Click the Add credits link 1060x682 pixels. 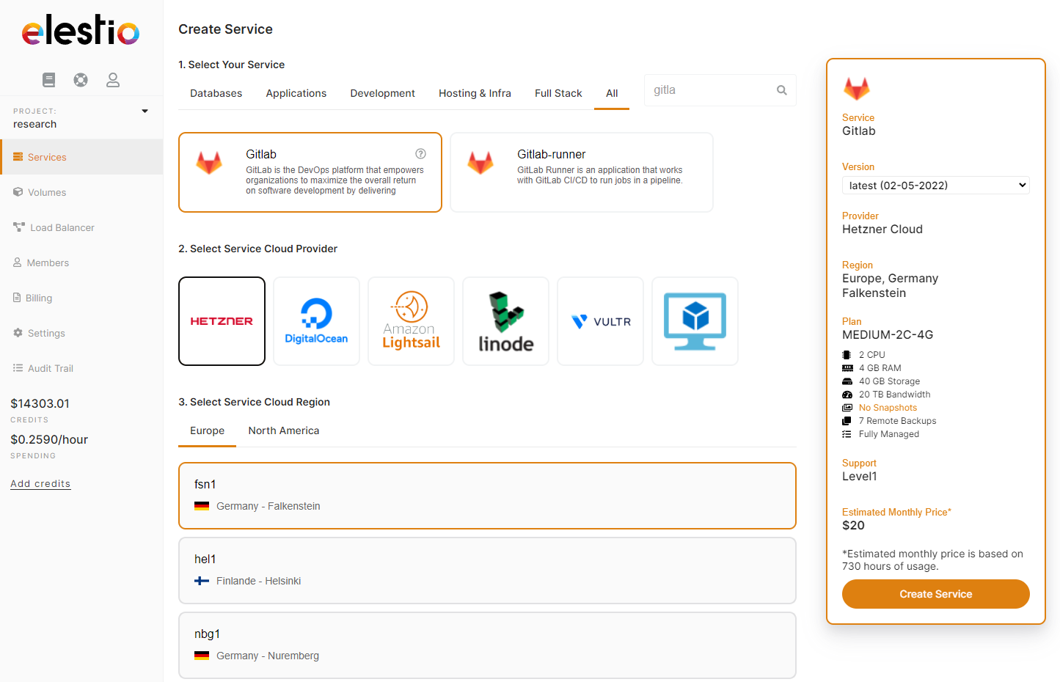tap(40, 483)
